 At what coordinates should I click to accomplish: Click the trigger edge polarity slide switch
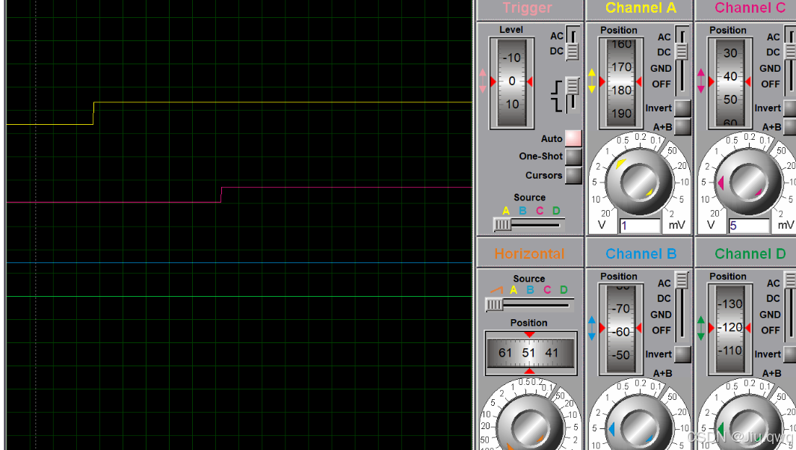tap(573, 94)
